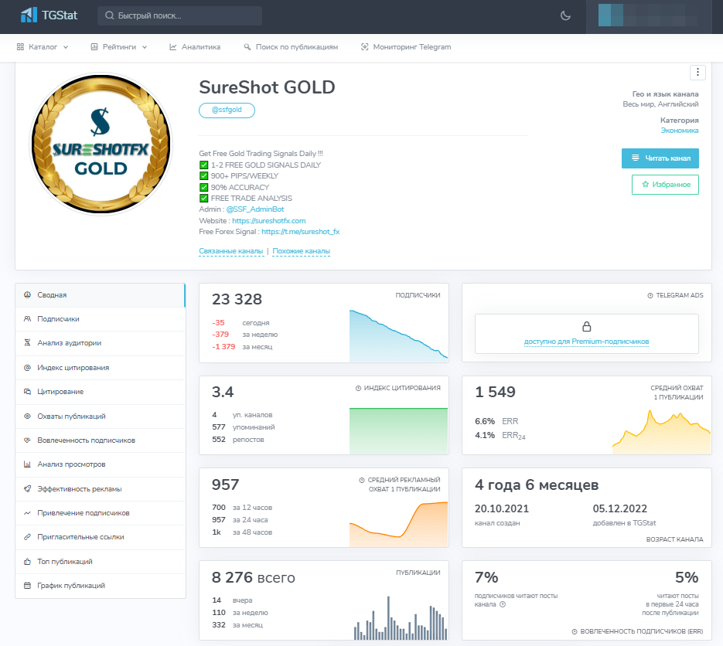Viewport: 723px width, 646px height.
Task: Open the @SSF_AdminBot link
Action: tap(255, 209)
